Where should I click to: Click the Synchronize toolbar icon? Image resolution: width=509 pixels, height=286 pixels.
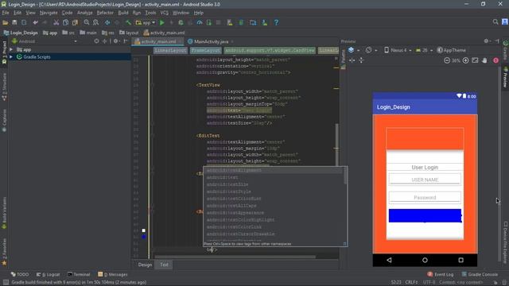(x=24, y=22)
